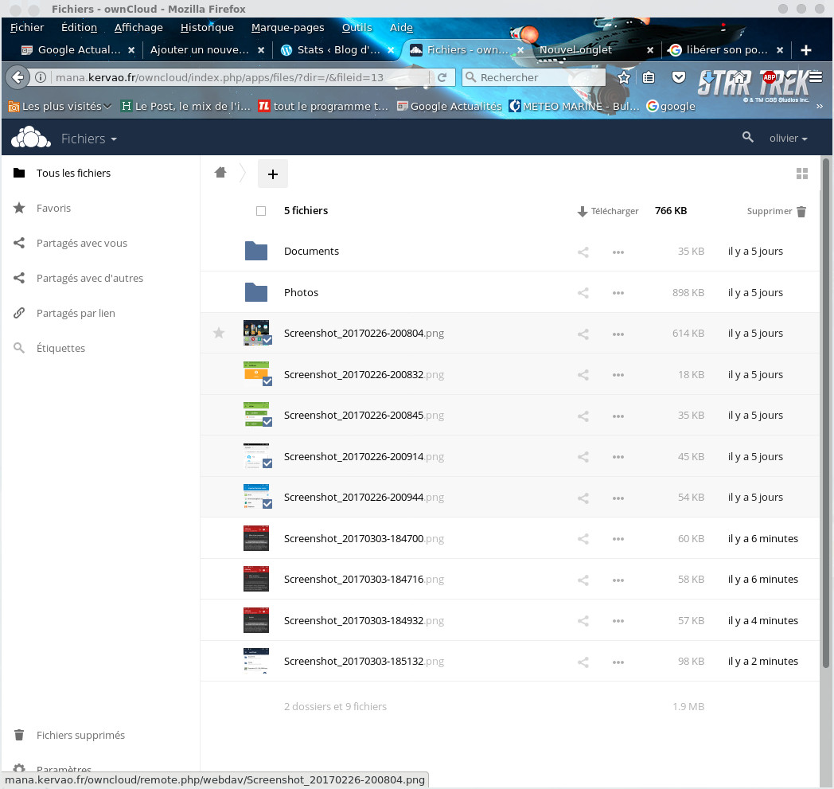The image size is (834, 789).
Task: Click the Adblock Plus icon in the toolbar
Action: coord(770,77)
